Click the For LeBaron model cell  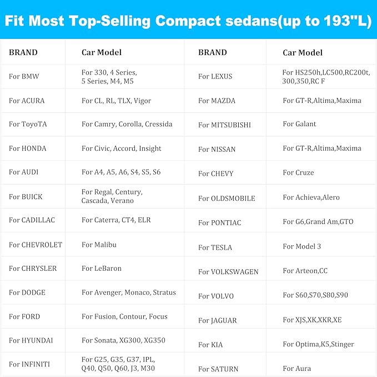coord(125,268)
